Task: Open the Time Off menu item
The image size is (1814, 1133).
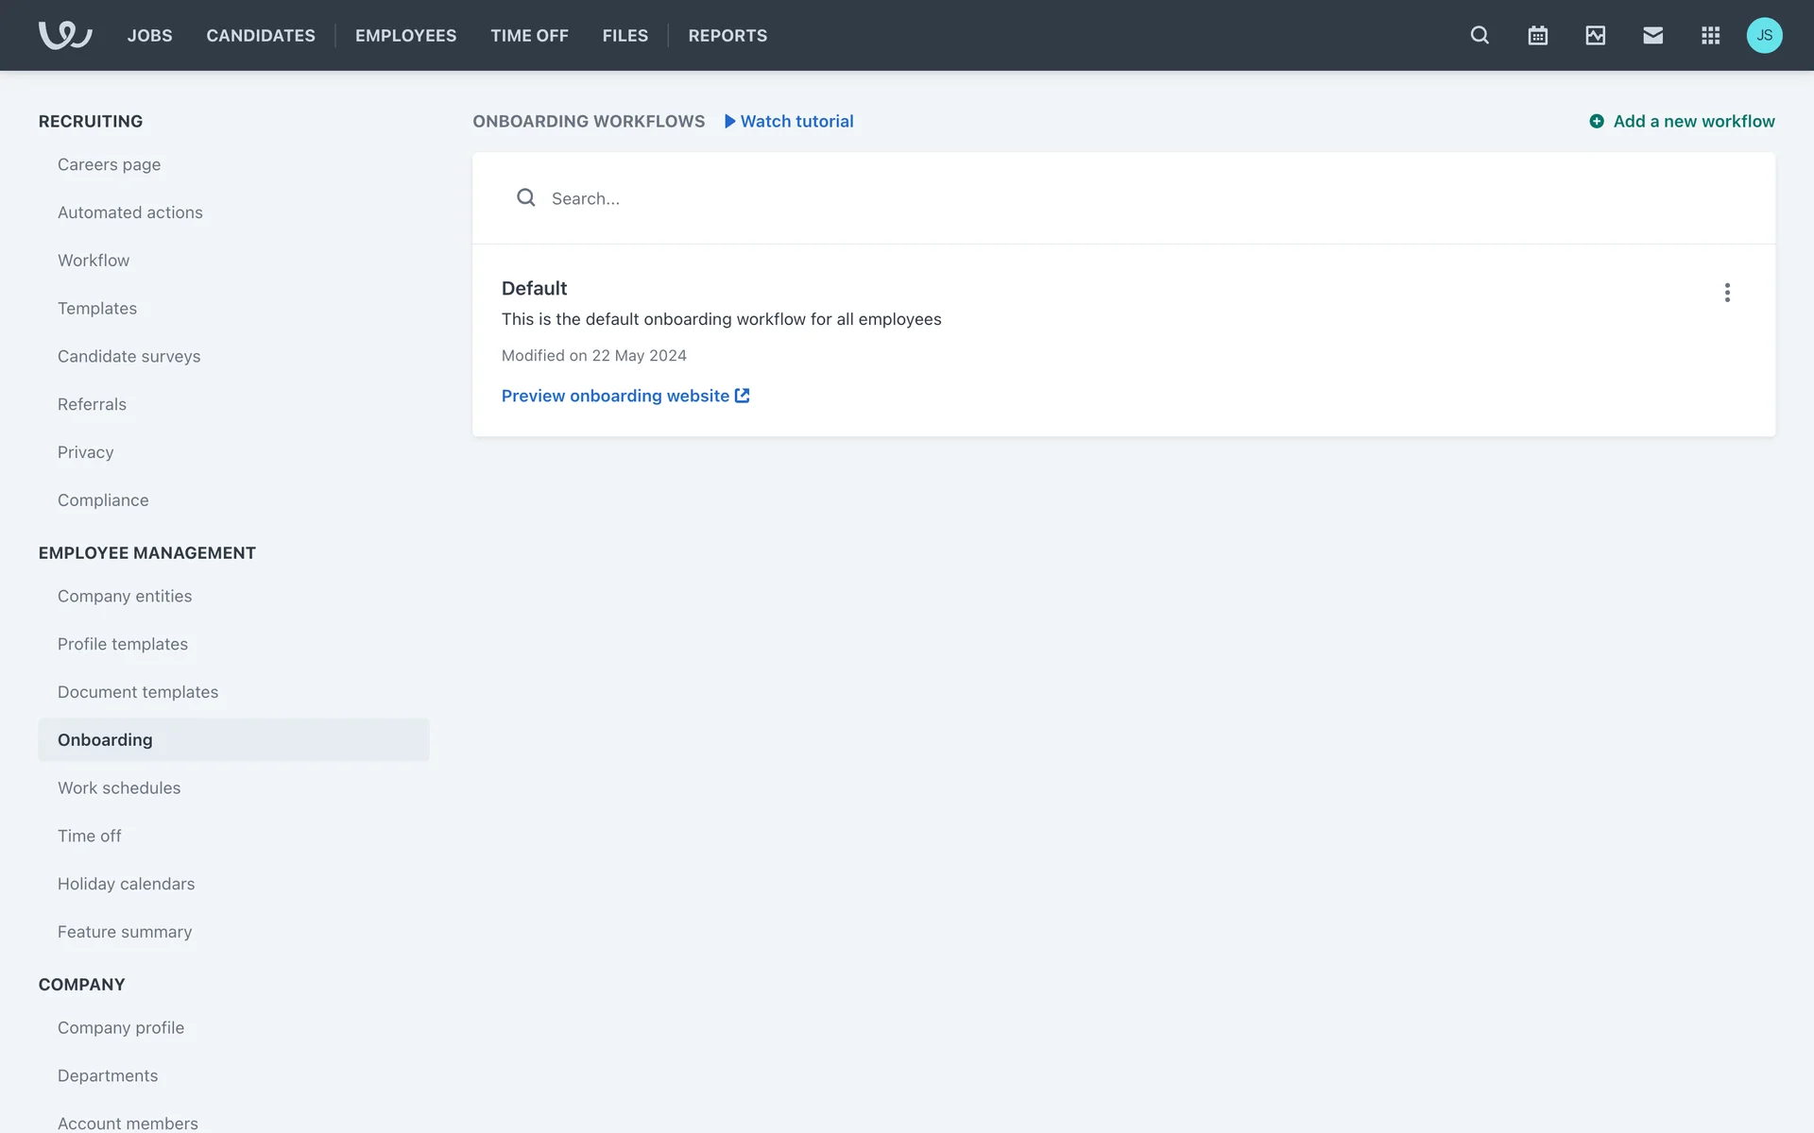Action: 529,35
